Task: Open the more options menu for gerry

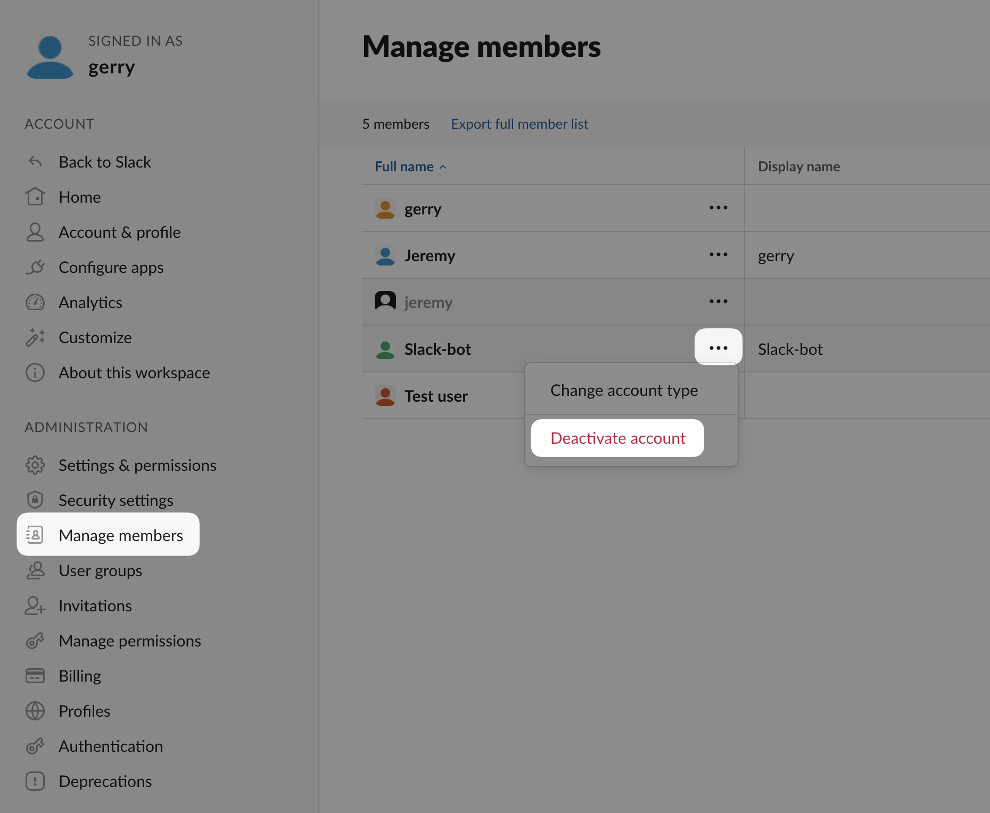Action: (719, 208)
